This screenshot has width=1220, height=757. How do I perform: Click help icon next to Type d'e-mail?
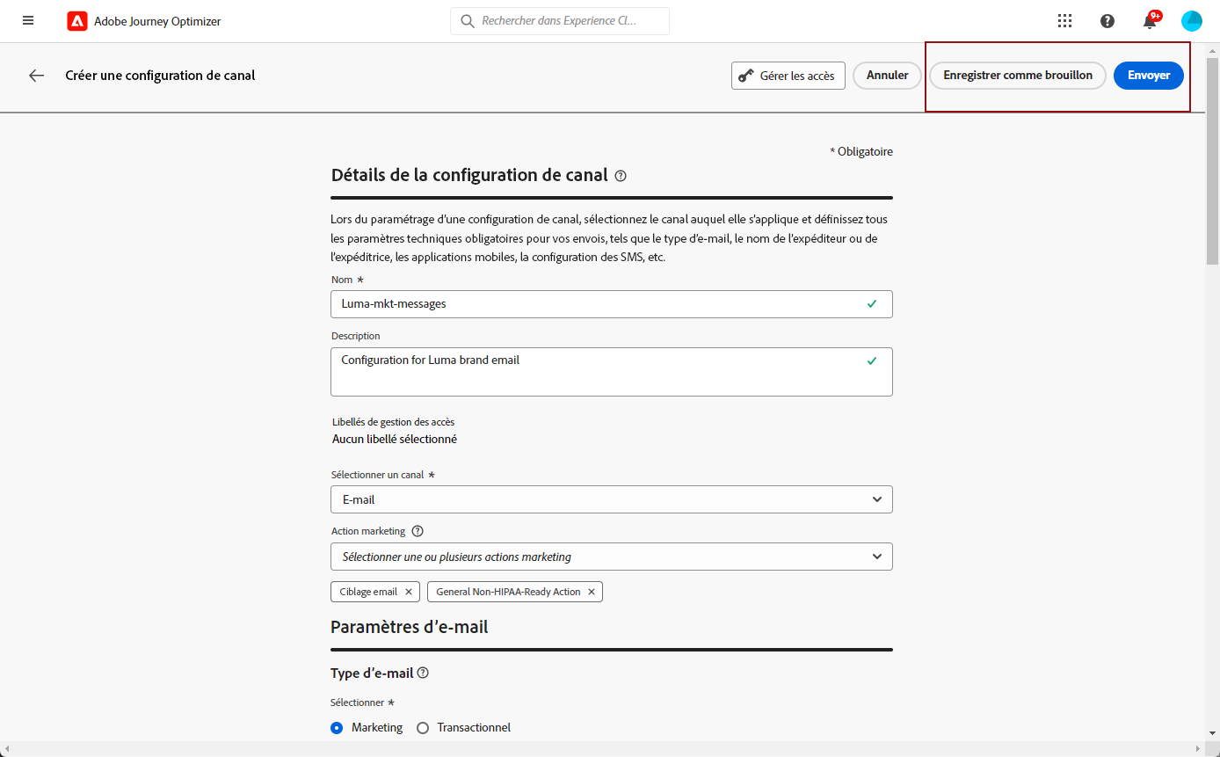coord(423,673)
